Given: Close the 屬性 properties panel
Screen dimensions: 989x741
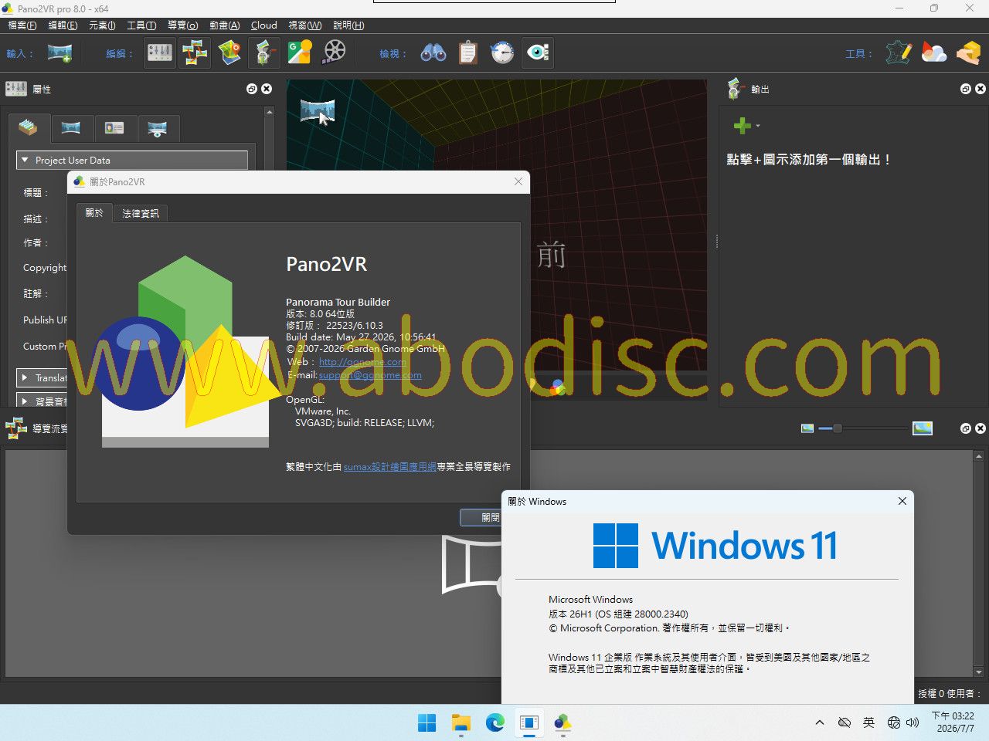Looking at the screenshot, I should click(x=267, y=89).
